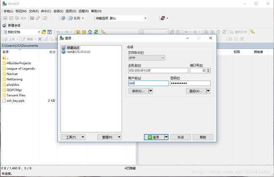Open local directory folder icon
274x177 pixels.
coord(44,32)
